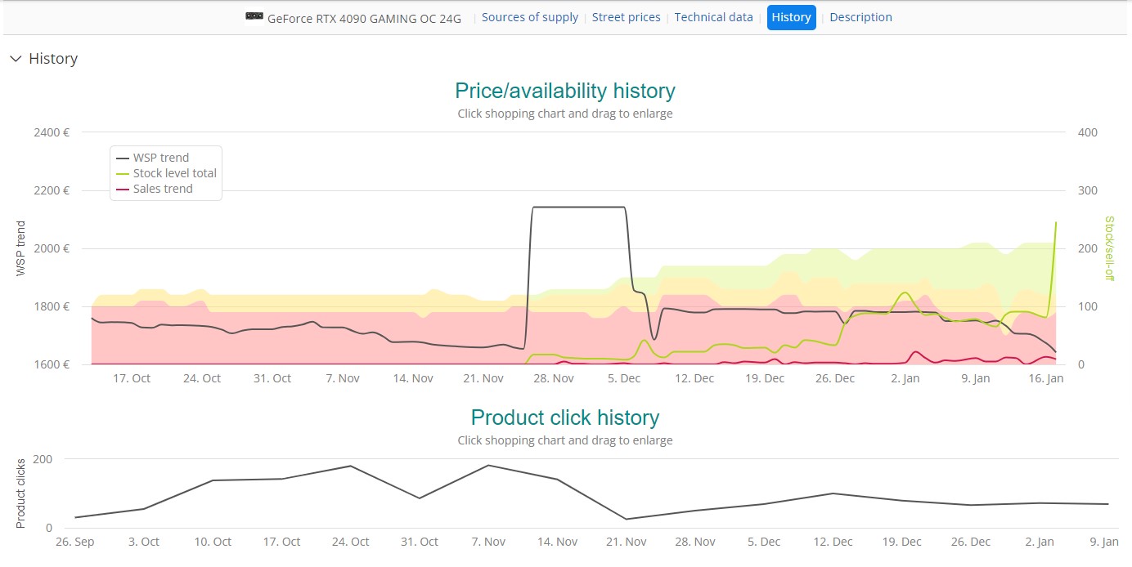Viewport: 1132px width, 567px height.
Task: Click the vertical Product clicks axis title
Action: [21, 493]
